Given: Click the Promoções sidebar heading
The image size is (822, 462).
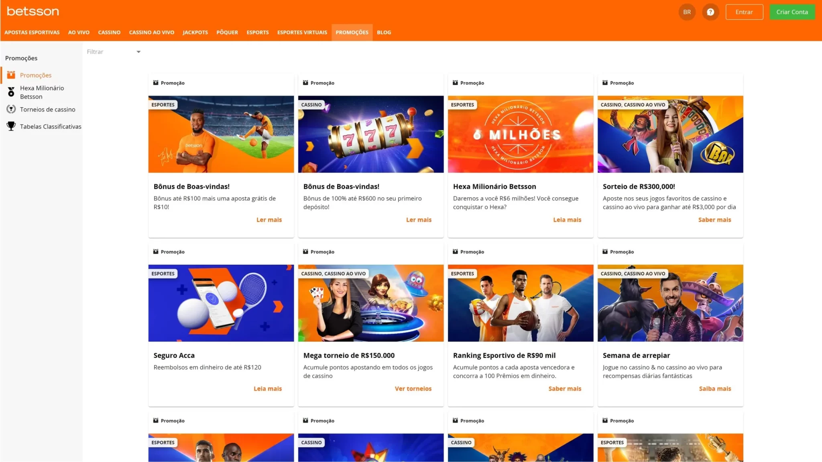Looking at the screenshot, I should 21,58.
